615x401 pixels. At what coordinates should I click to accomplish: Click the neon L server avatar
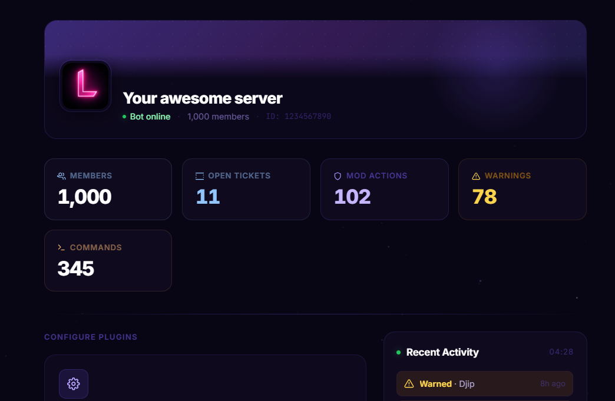pyautogui.click(x=85, y=86)
